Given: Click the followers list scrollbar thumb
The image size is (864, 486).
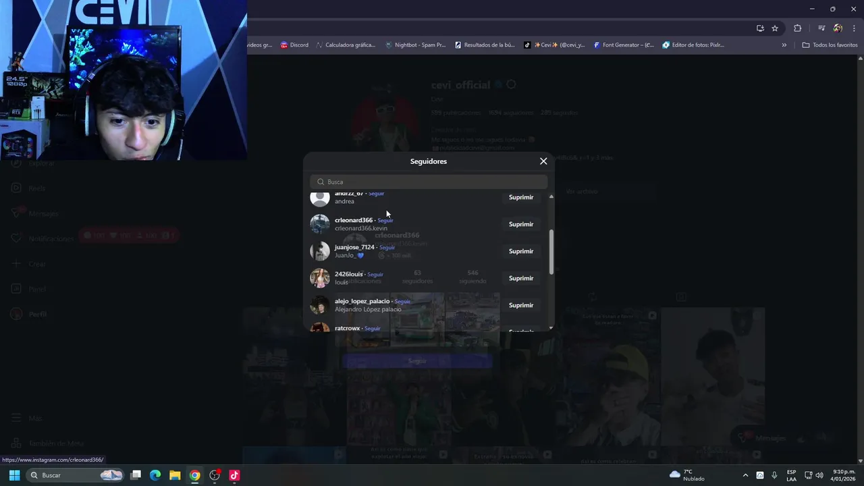Looking at the screenshot, I should (x=551, y=252).
